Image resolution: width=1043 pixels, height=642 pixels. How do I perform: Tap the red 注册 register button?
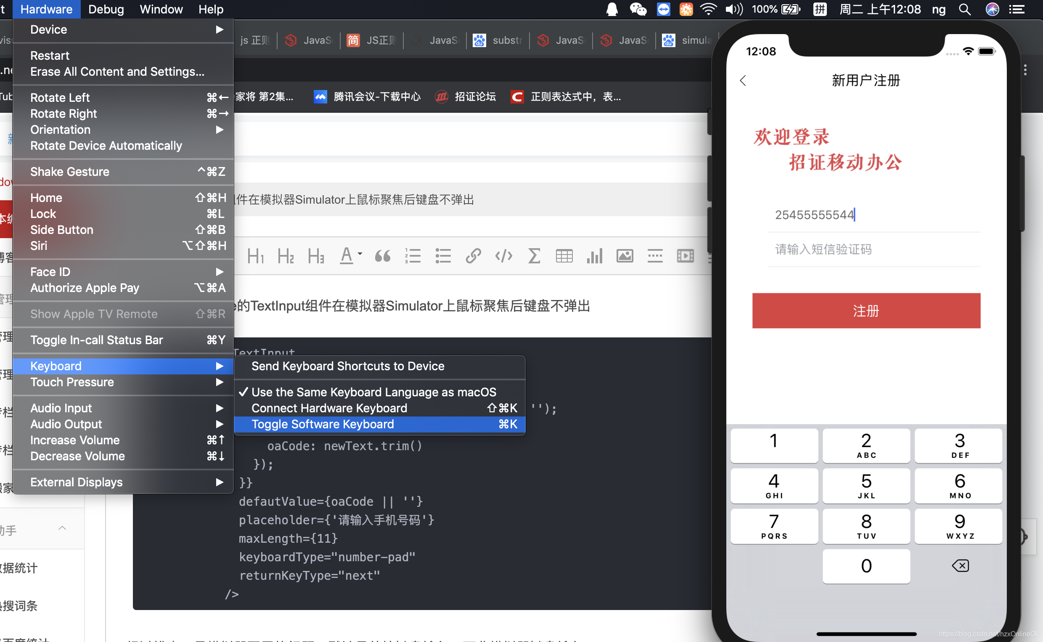pos(866,311)
